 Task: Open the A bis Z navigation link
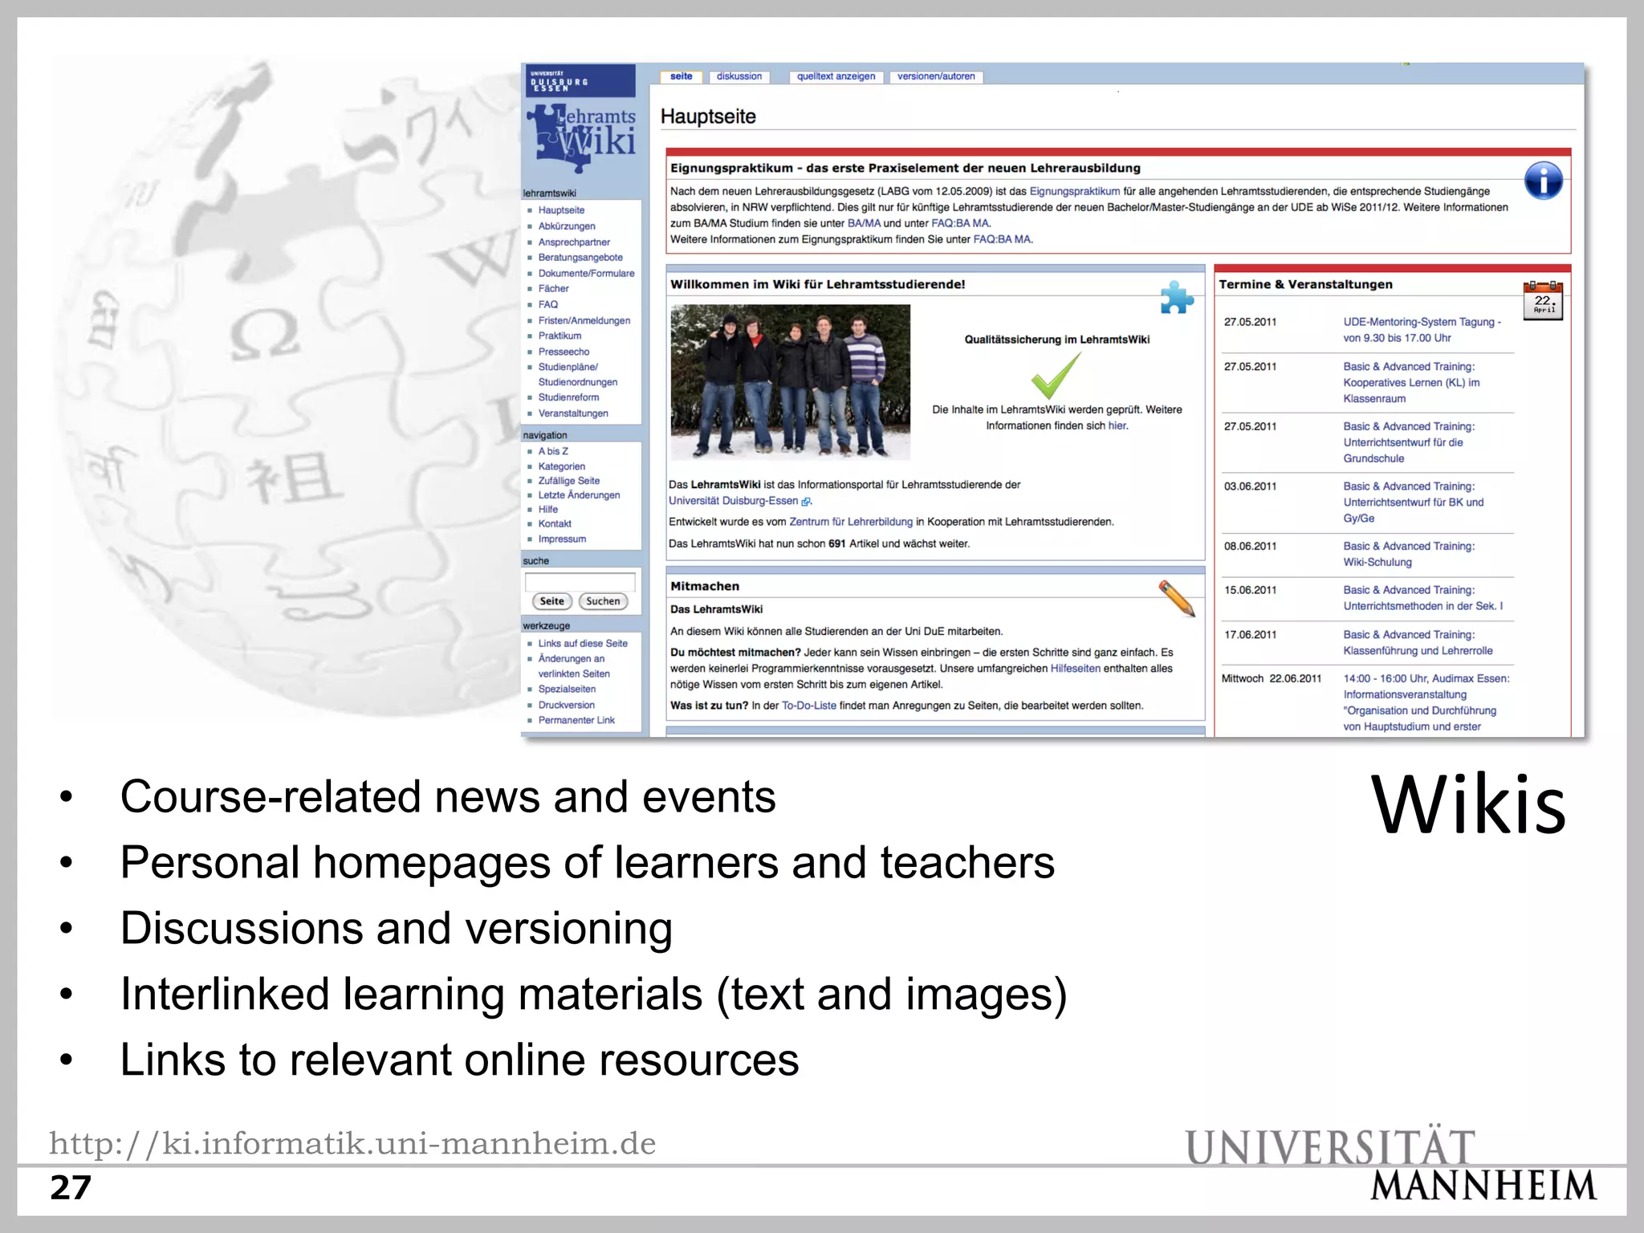coord(553,451)
